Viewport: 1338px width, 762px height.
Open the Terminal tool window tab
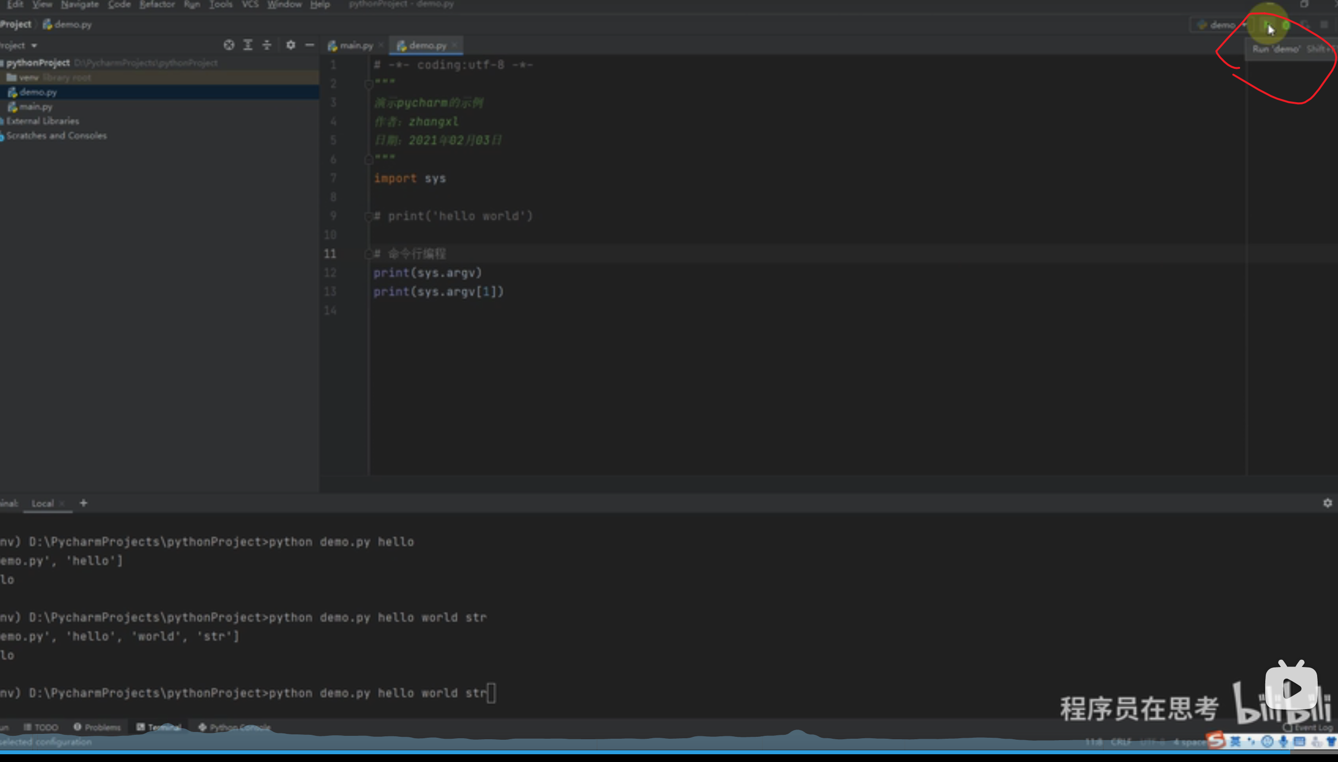(x=159, y=728)
